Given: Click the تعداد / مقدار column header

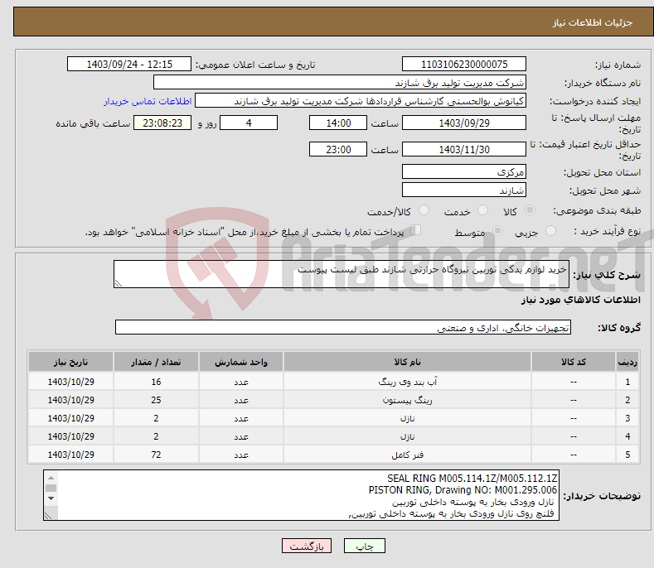Looking at the screenshot, I should click(x=156, y=362).
